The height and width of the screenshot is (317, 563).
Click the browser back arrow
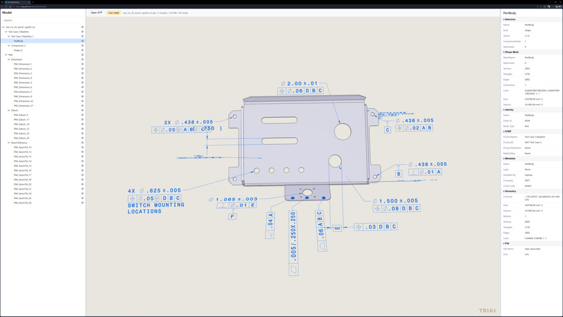coord(2,7)
